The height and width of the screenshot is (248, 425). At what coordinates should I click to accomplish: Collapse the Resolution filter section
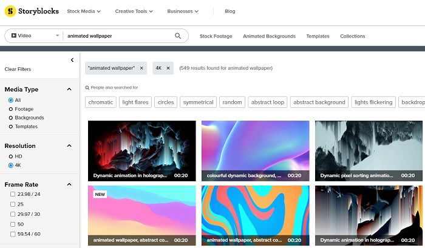coord(69,146)
